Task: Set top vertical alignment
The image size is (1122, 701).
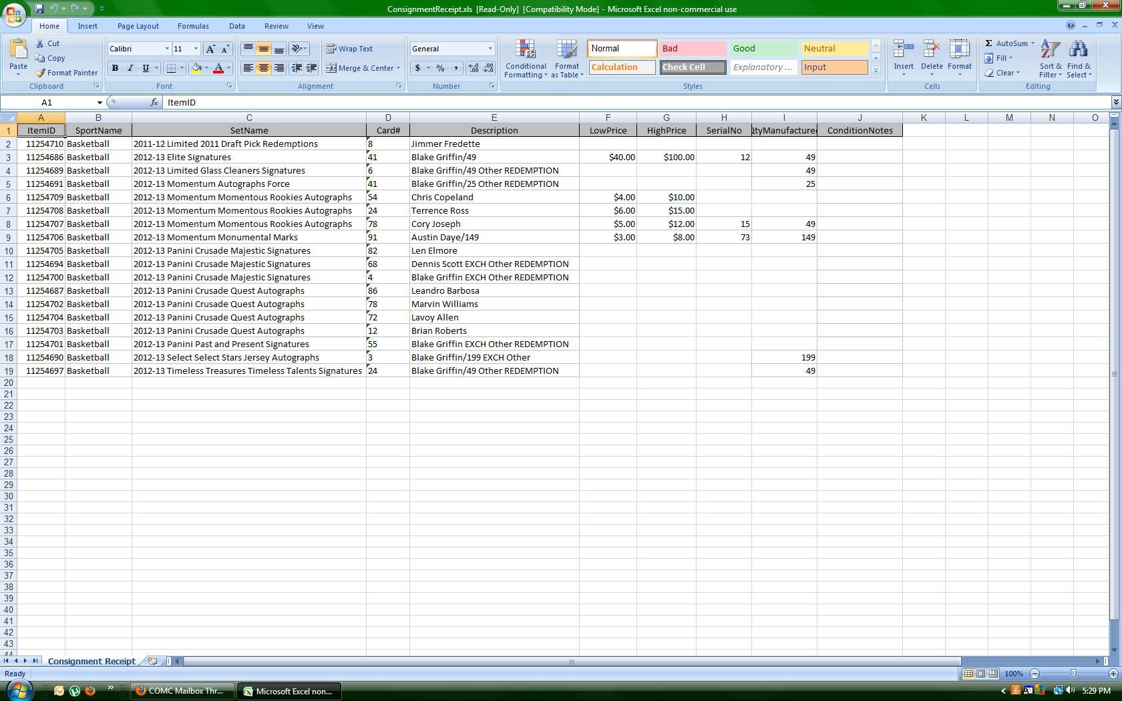Action: tap(248, 49)
